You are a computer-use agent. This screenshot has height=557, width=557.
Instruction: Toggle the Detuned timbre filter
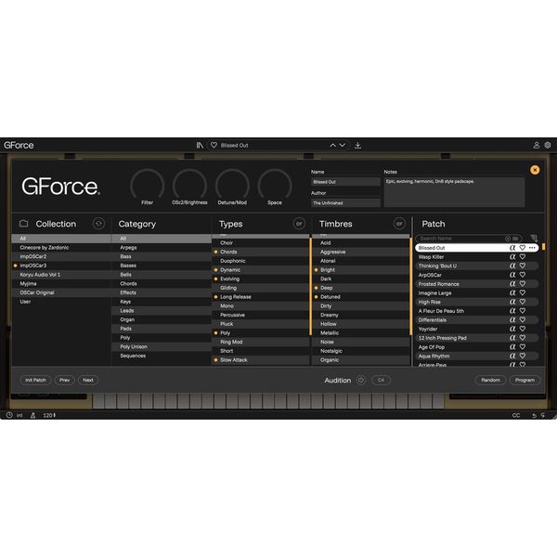[x=361, y=297]
